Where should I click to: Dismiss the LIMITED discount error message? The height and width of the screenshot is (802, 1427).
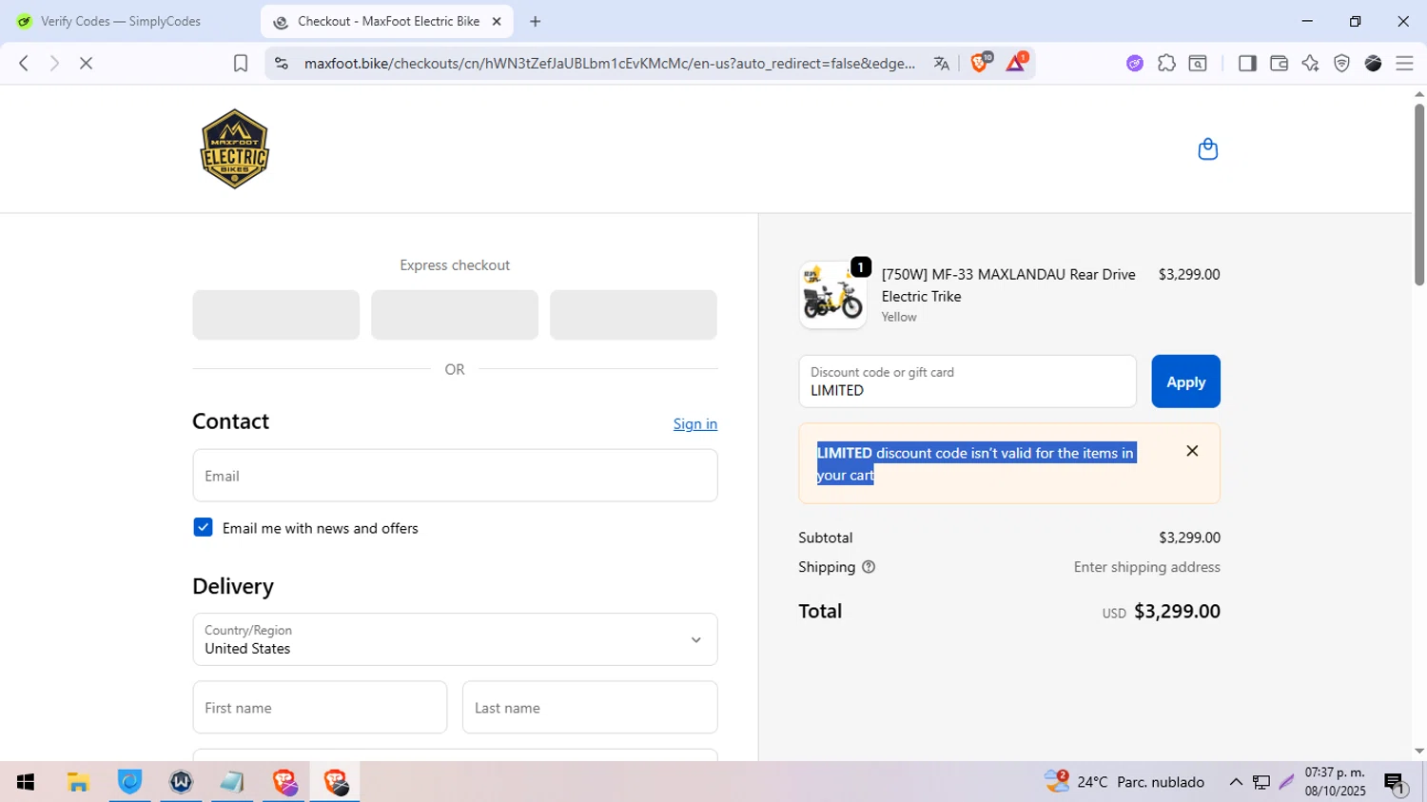tap(1192, 451)
